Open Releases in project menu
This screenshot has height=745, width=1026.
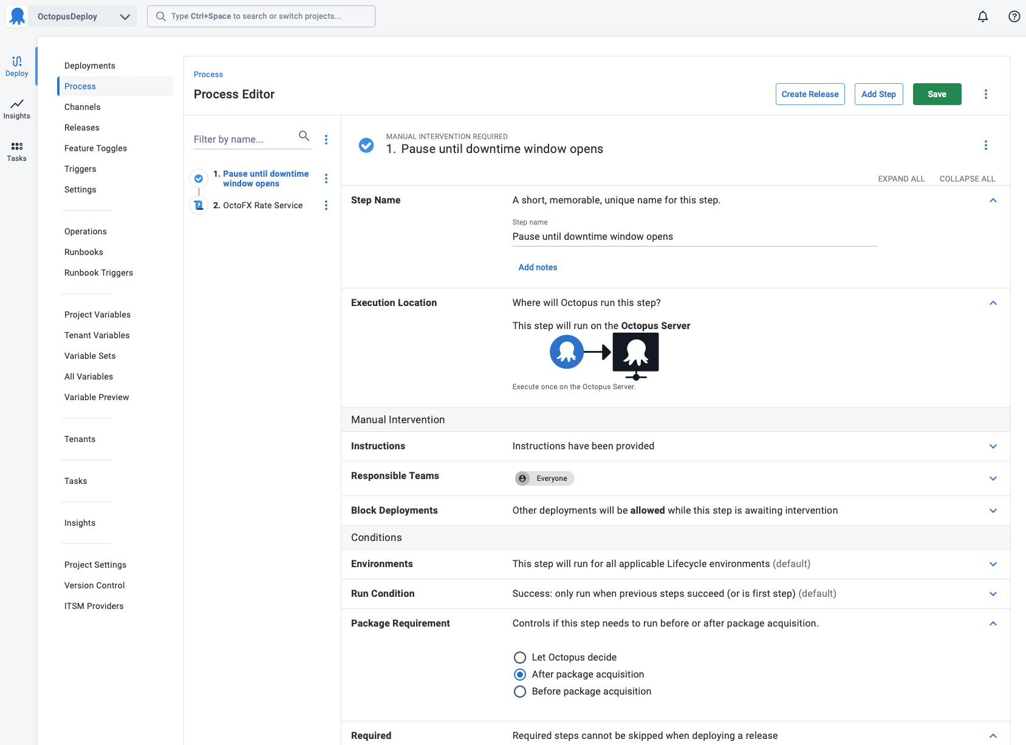[x=82, y=128]
